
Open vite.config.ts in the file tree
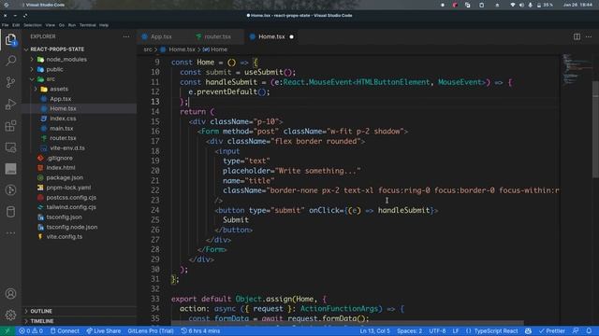click(x=79, y=236)
